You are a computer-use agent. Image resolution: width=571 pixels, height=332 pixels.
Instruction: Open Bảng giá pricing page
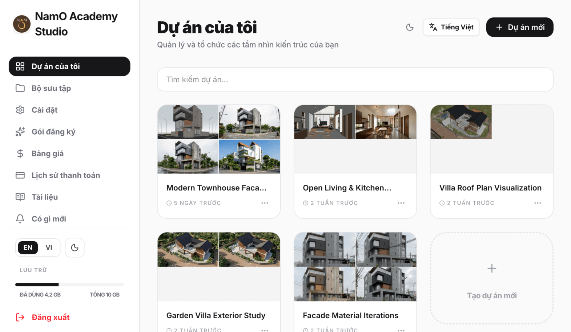point(69,153)
